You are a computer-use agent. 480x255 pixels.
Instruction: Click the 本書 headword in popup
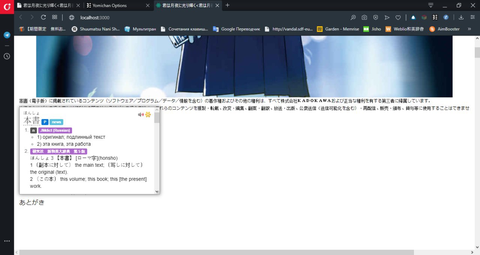[31, 121]
